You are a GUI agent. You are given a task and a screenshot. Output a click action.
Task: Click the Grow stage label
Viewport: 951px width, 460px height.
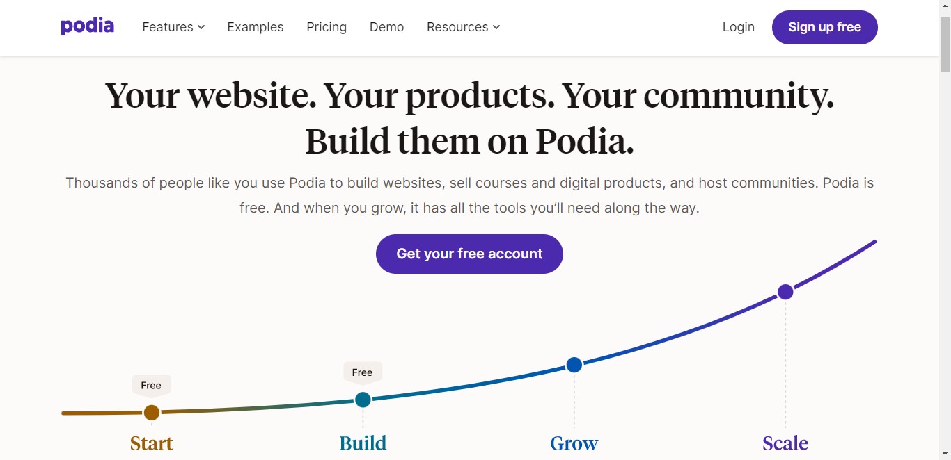574,443
